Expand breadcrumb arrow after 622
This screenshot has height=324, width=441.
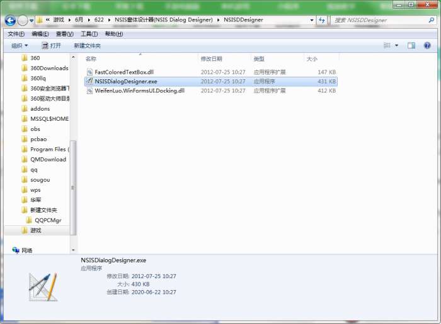(x=109, y=20)
